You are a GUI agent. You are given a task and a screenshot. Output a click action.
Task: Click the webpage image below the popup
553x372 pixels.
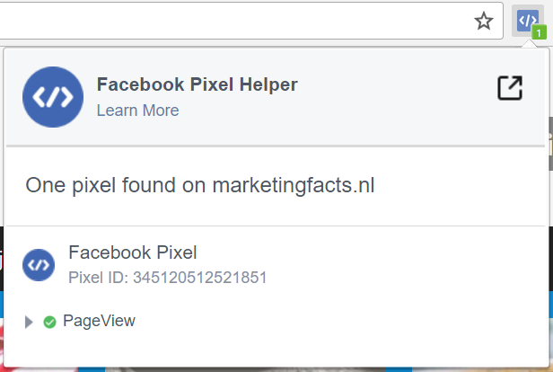click(269, 369)
